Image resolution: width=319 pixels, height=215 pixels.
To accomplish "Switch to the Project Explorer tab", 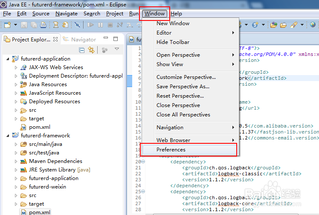I will (x=31, y=40).
